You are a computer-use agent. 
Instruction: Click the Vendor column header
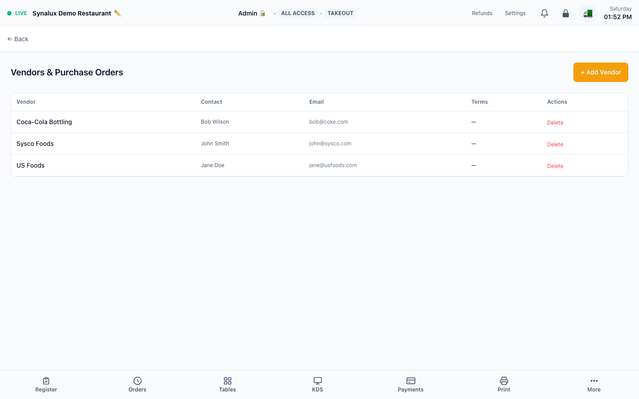click(x=26, y=102)
